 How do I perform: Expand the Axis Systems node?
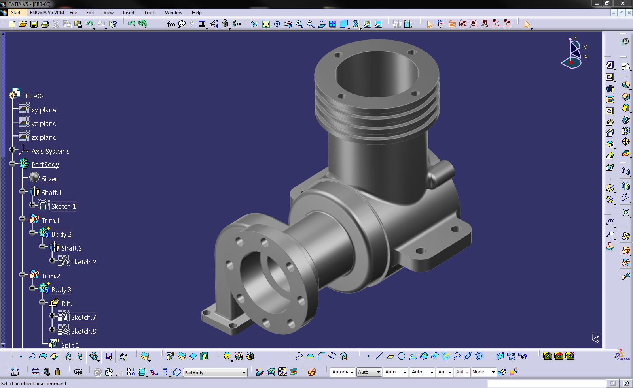(x=12, y=150)
